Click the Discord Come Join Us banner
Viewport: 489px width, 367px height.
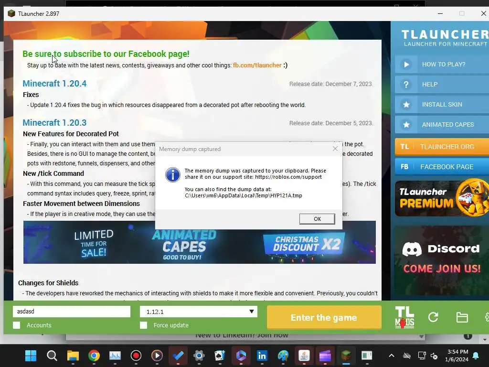pos(442,260)
